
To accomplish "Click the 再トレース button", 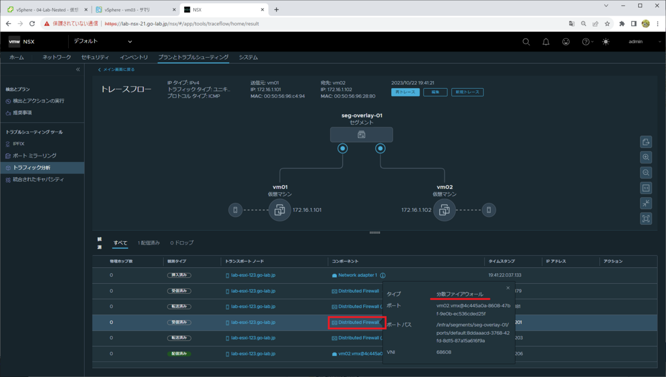I will tap(405, 92).
